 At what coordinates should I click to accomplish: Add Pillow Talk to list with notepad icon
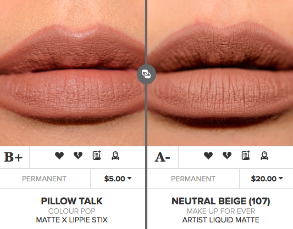pyautogui.click(x=97, y=156)
